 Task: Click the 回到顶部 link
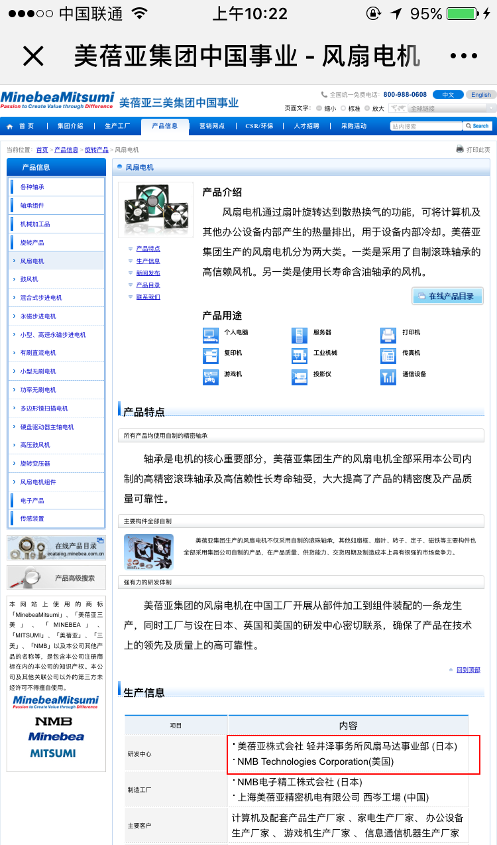(x=468, y=670)
